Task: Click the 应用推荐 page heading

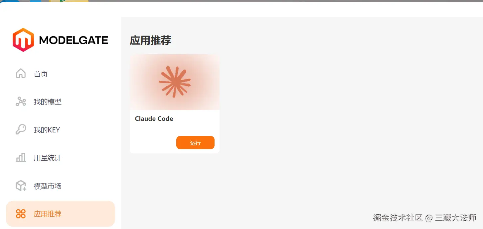Action: coord(150,40)
